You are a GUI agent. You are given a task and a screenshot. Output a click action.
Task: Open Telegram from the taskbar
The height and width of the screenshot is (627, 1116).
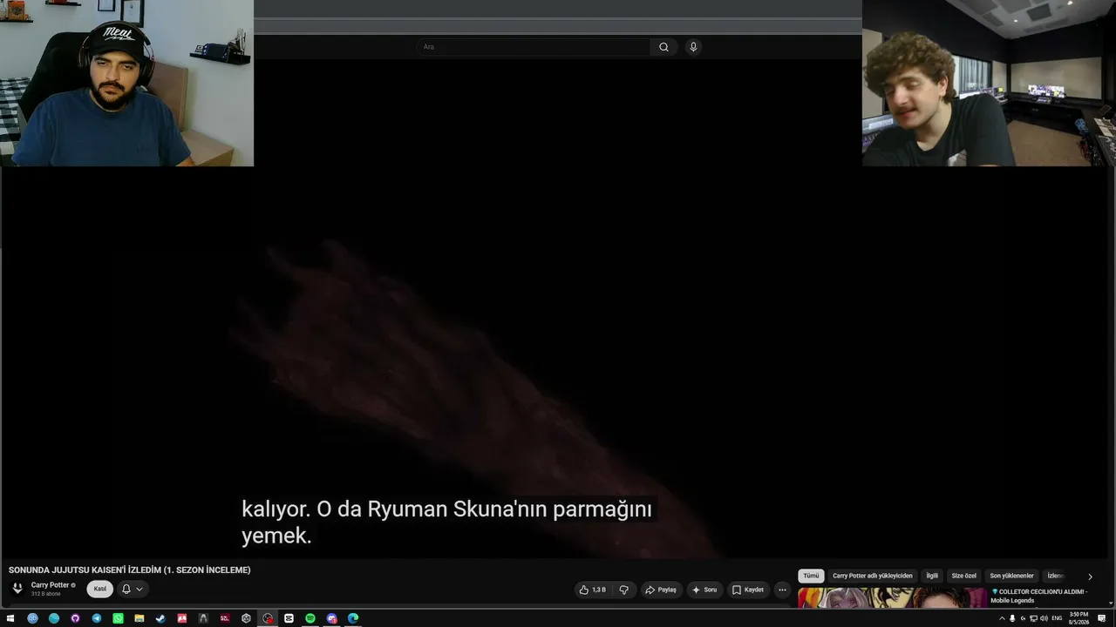click(97, 618)
